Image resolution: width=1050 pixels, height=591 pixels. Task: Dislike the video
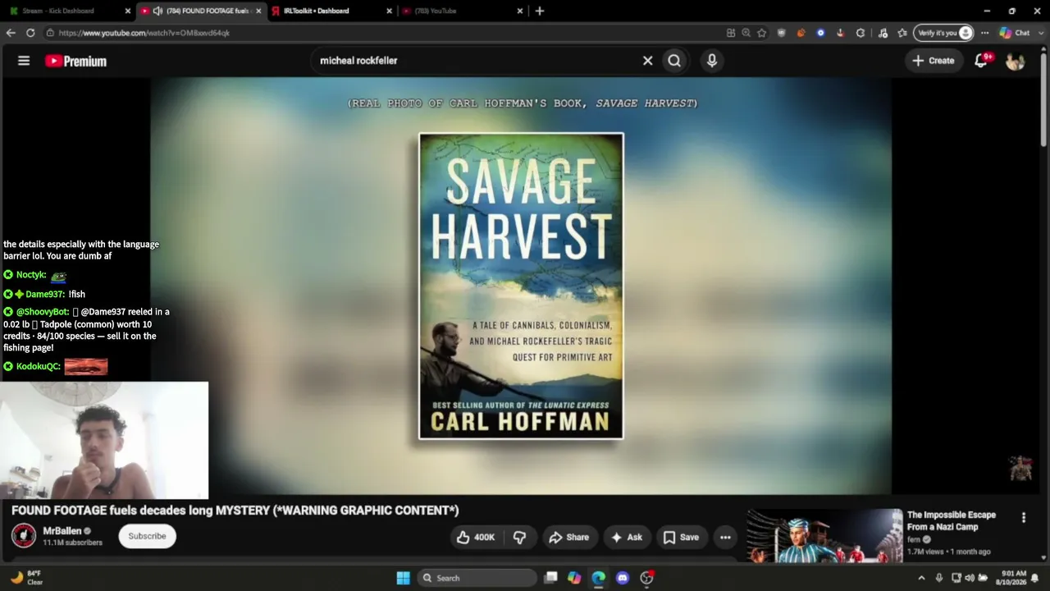coord(519,538)
